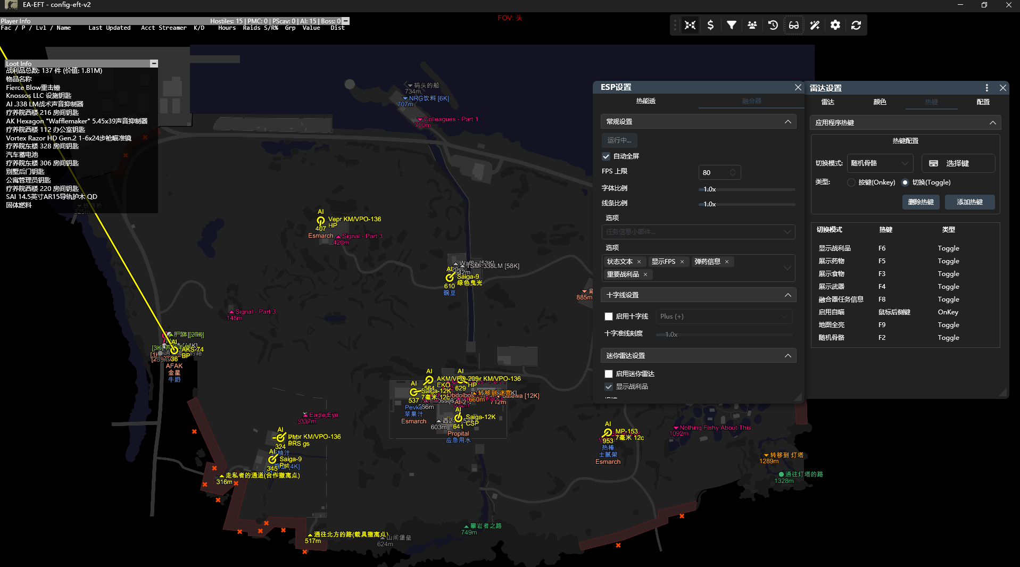Screen dimensions: 1020x567
Task: Collapse the 常规设置 section
Action: tap(787, 122)
